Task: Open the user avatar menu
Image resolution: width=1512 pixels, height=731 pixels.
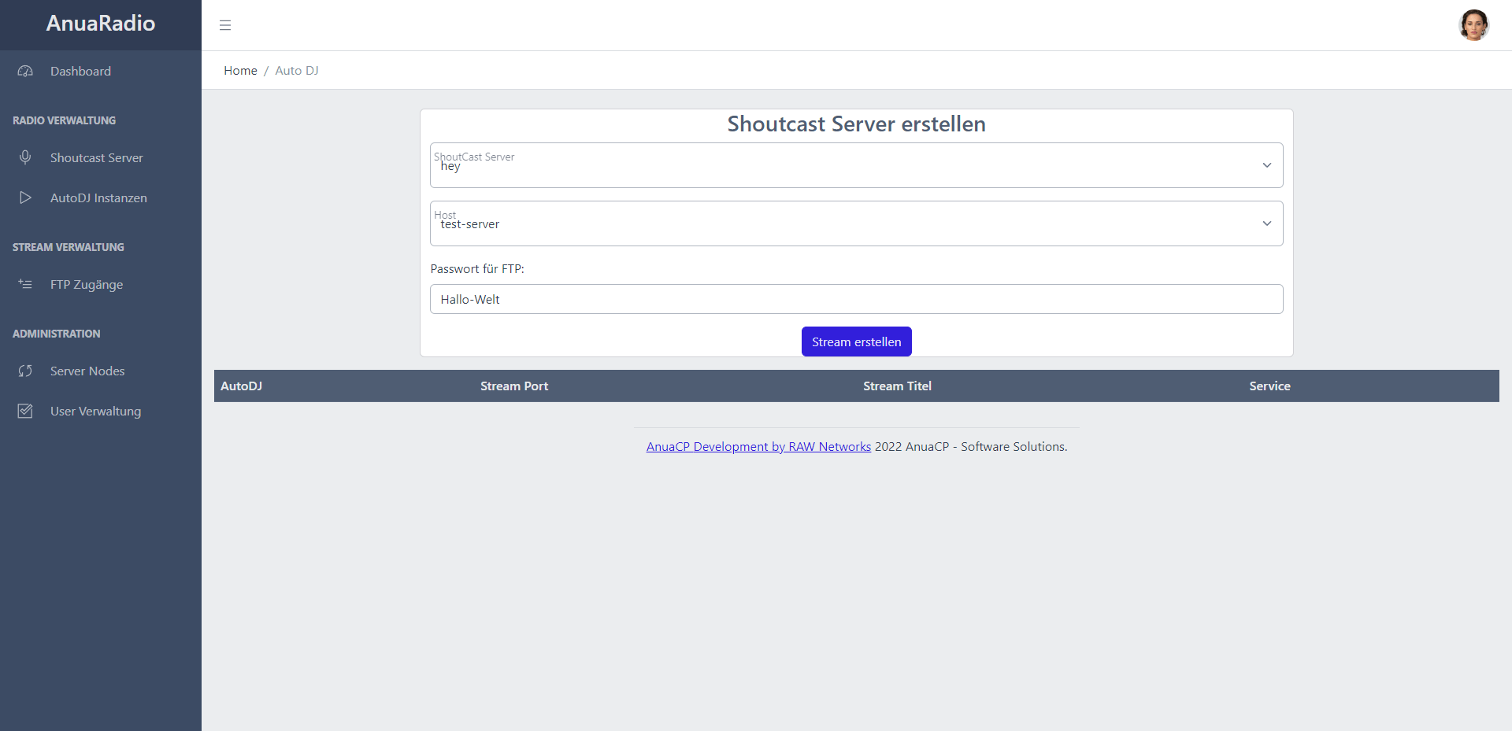Action: 1473,25
